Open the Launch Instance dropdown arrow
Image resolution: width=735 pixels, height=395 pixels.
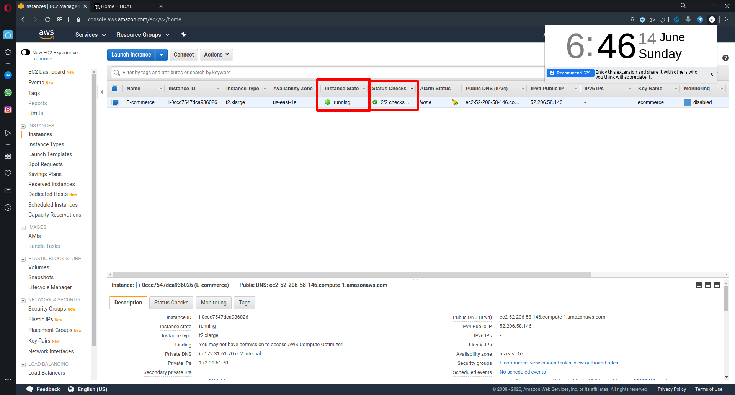(161, 55)
